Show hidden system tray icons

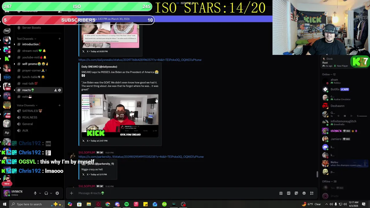tap(327, 204)
